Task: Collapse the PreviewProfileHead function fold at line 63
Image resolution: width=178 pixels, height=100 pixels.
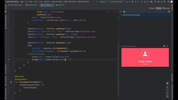Action: coord(14,82)
